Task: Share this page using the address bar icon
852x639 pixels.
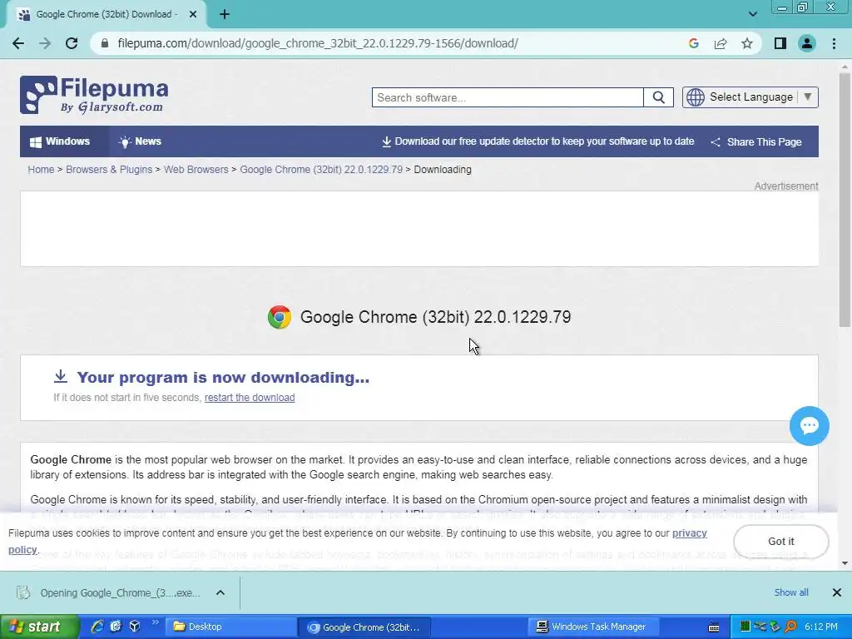Action: [x=721, y=43]
